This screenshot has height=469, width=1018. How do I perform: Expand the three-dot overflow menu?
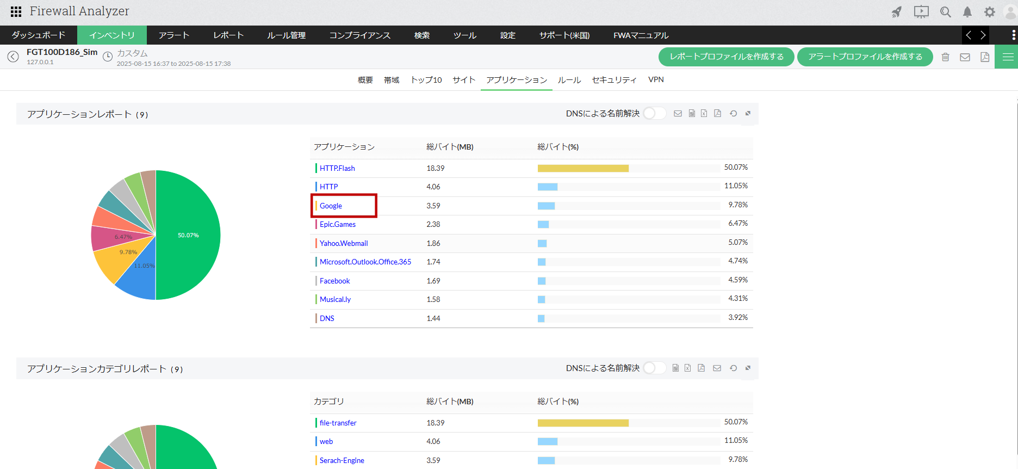click(x=1013, y=35)
